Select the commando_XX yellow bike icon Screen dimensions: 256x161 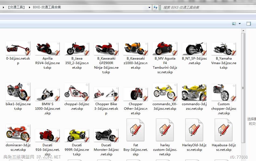(165, 92)
